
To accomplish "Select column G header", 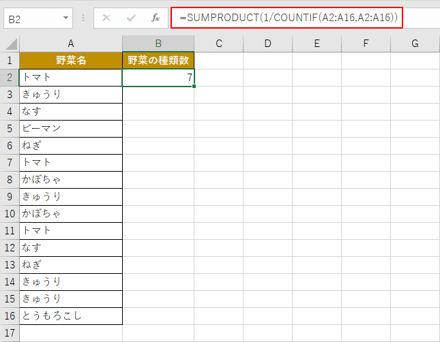I will 415,44.
